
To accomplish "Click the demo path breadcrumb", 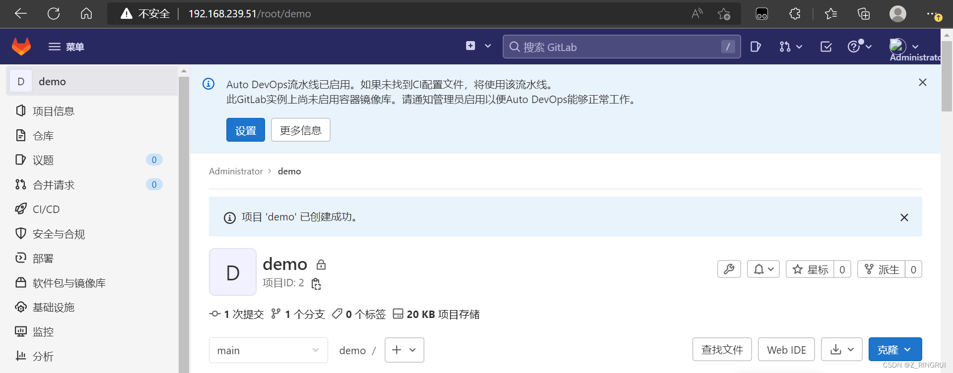I will [352, 351].
